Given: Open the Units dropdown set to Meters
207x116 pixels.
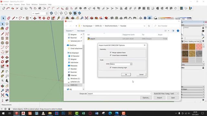Looking at the screenshot, I should pos(121,64).
